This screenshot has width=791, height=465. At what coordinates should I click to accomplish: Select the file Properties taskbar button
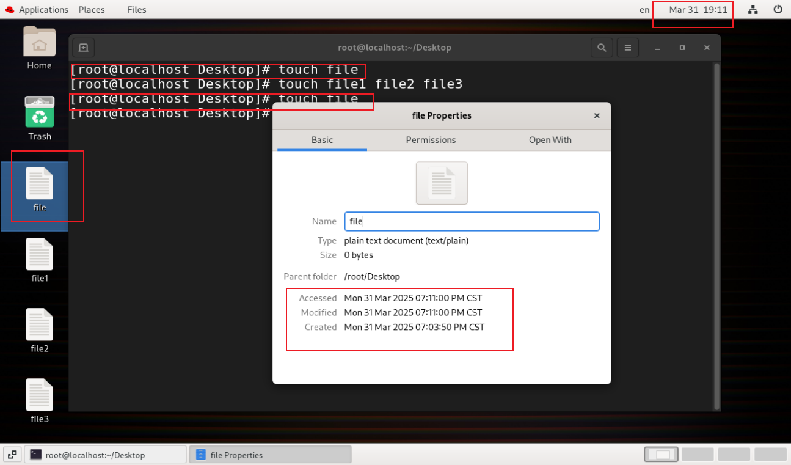(x=271, y=455)
